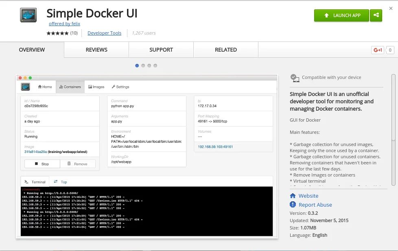The image size is (398, 251).
Task: Open the Developer Tools category link
Action: click(104, 33)
